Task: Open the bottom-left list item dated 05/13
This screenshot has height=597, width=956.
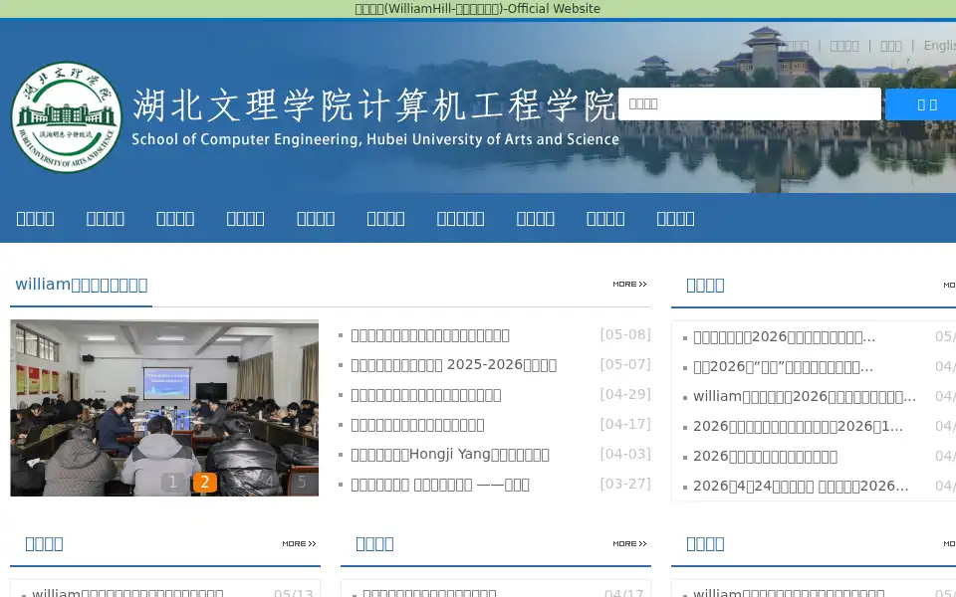Action: (127, 593)
